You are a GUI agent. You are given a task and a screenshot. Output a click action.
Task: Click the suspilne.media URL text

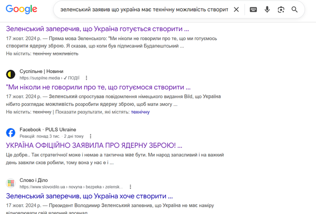point(50,78)
